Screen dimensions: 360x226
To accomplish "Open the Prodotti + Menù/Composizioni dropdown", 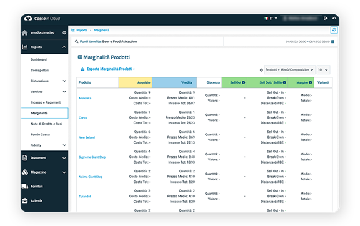I will [289, 69].
